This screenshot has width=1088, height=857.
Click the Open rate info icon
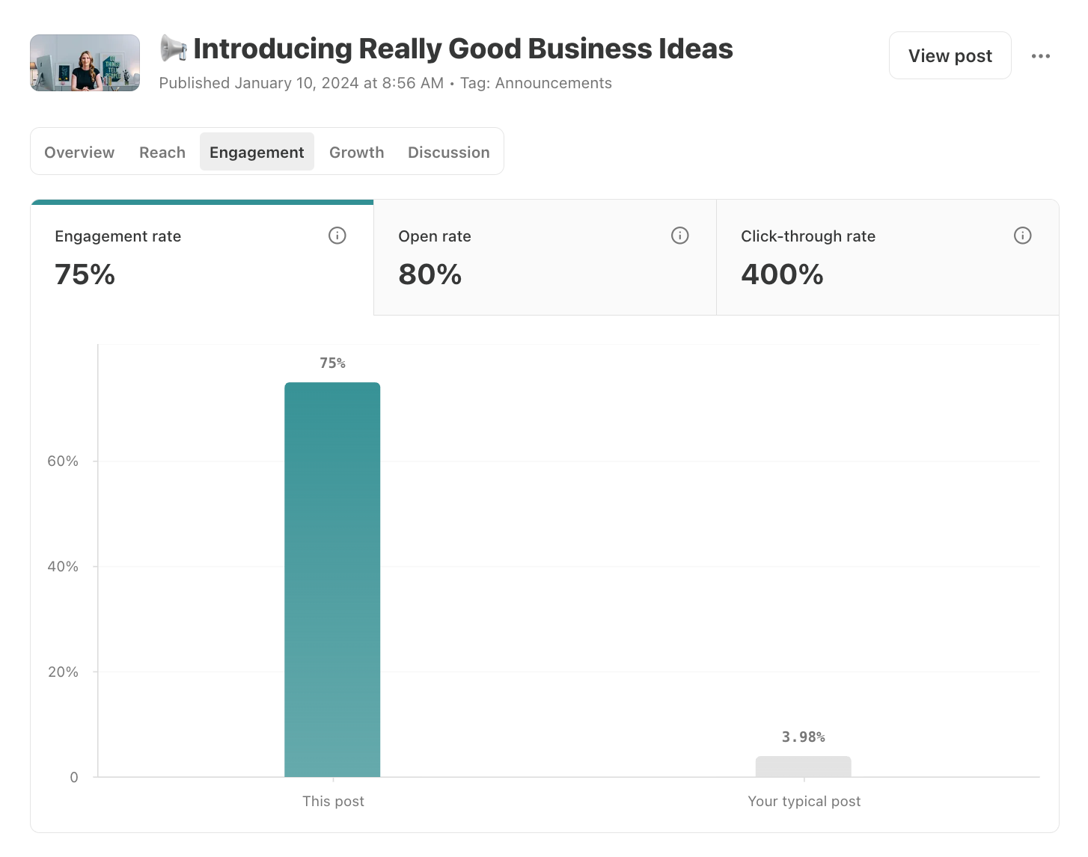pos(680,236)
